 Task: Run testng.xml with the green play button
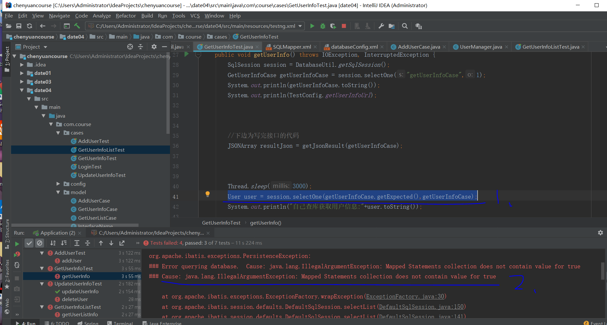[312, 26]
